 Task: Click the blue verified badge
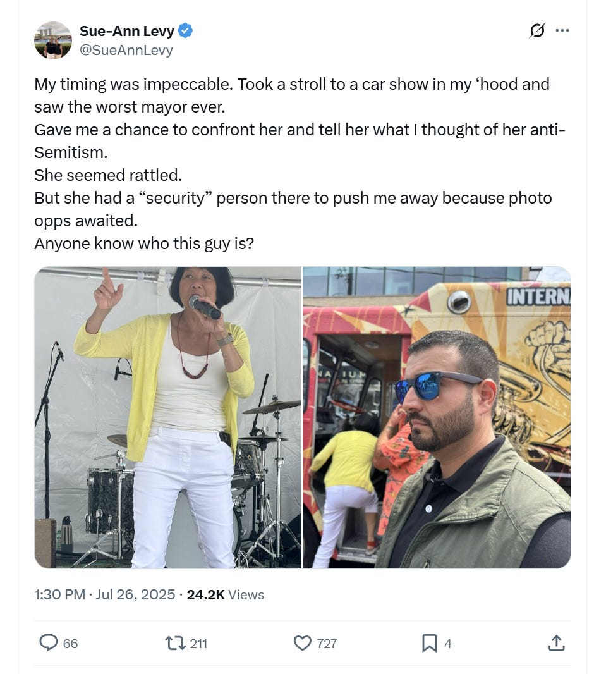point(185,31)
